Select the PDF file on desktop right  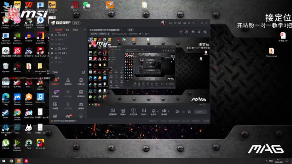[x=283, y=37]
